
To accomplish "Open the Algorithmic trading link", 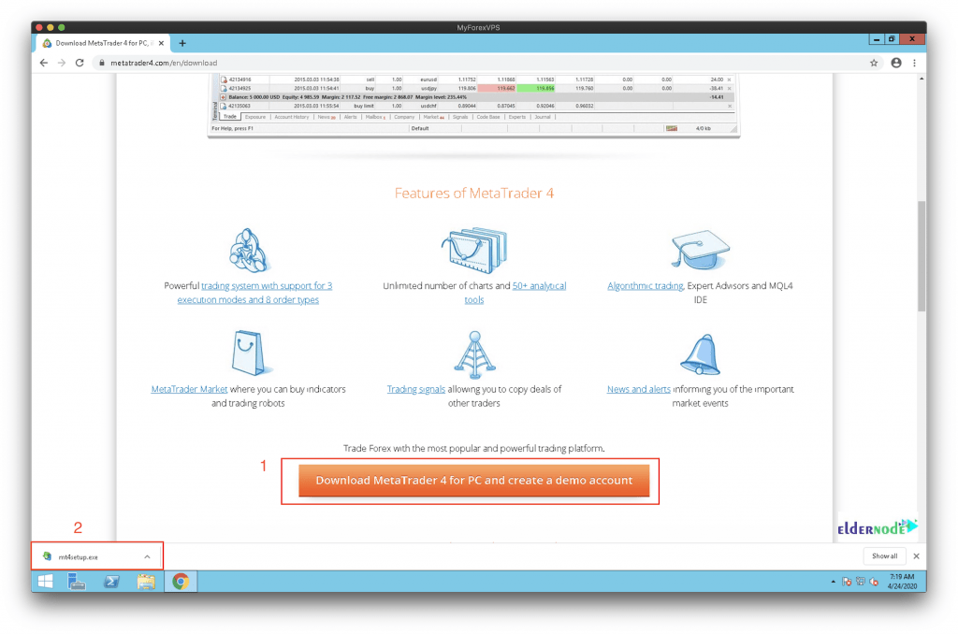I will [646, 286].
